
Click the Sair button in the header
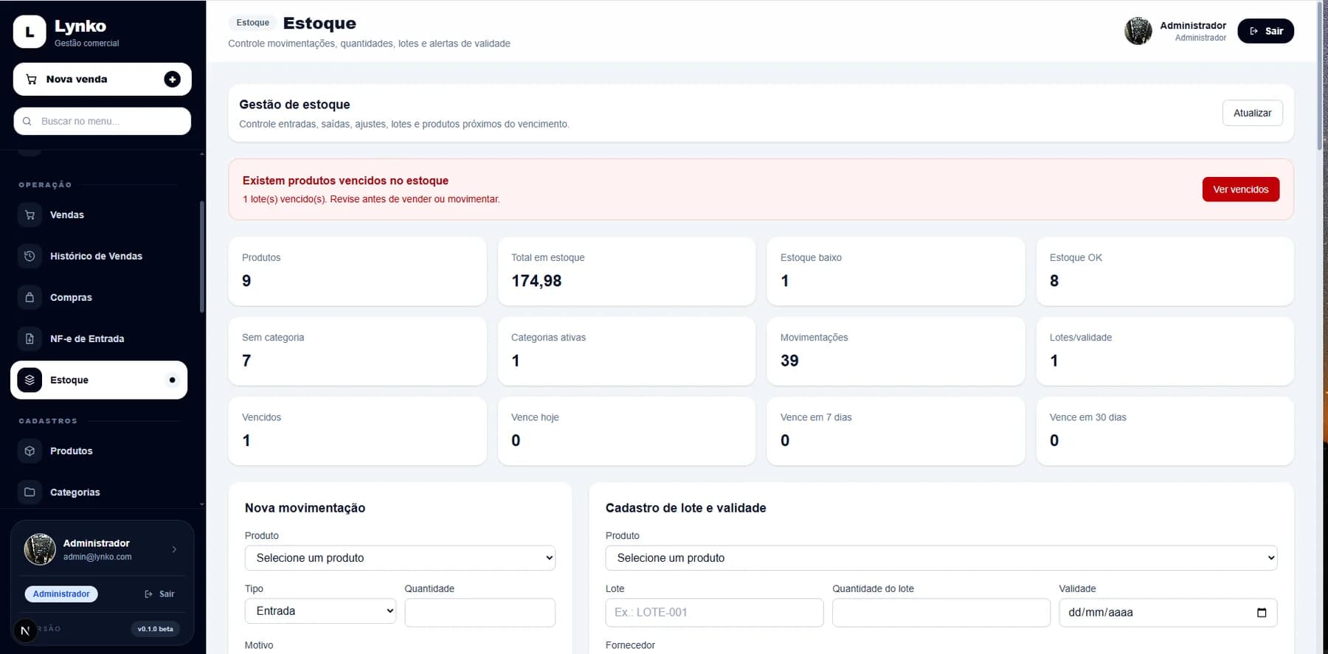1265,31
